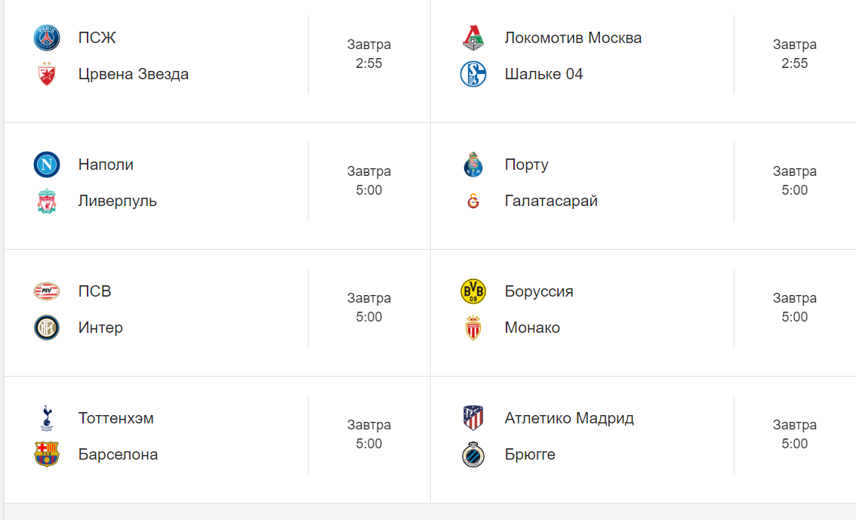
Task: Click the Lokomotiv Moscow crest icon
Action: point(473,38)
